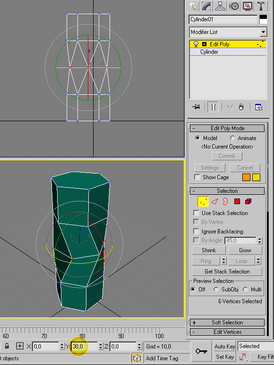Viewport: 274px width, 365px height.
Task: Click the By Angle 45,0 value field
Action: (x=240, y=241)
